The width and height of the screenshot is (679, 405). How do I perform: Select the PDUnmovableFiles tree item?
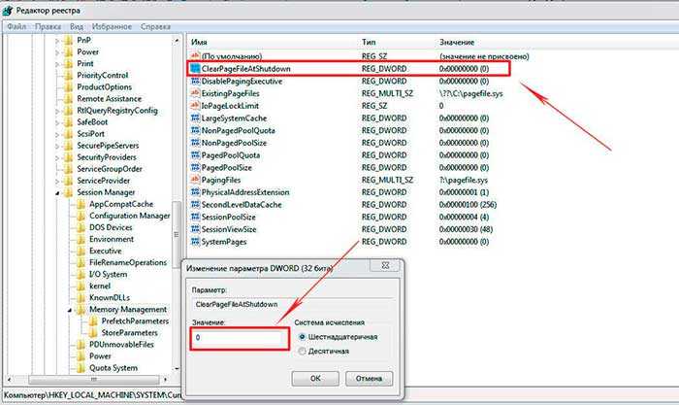coord(121,345)
